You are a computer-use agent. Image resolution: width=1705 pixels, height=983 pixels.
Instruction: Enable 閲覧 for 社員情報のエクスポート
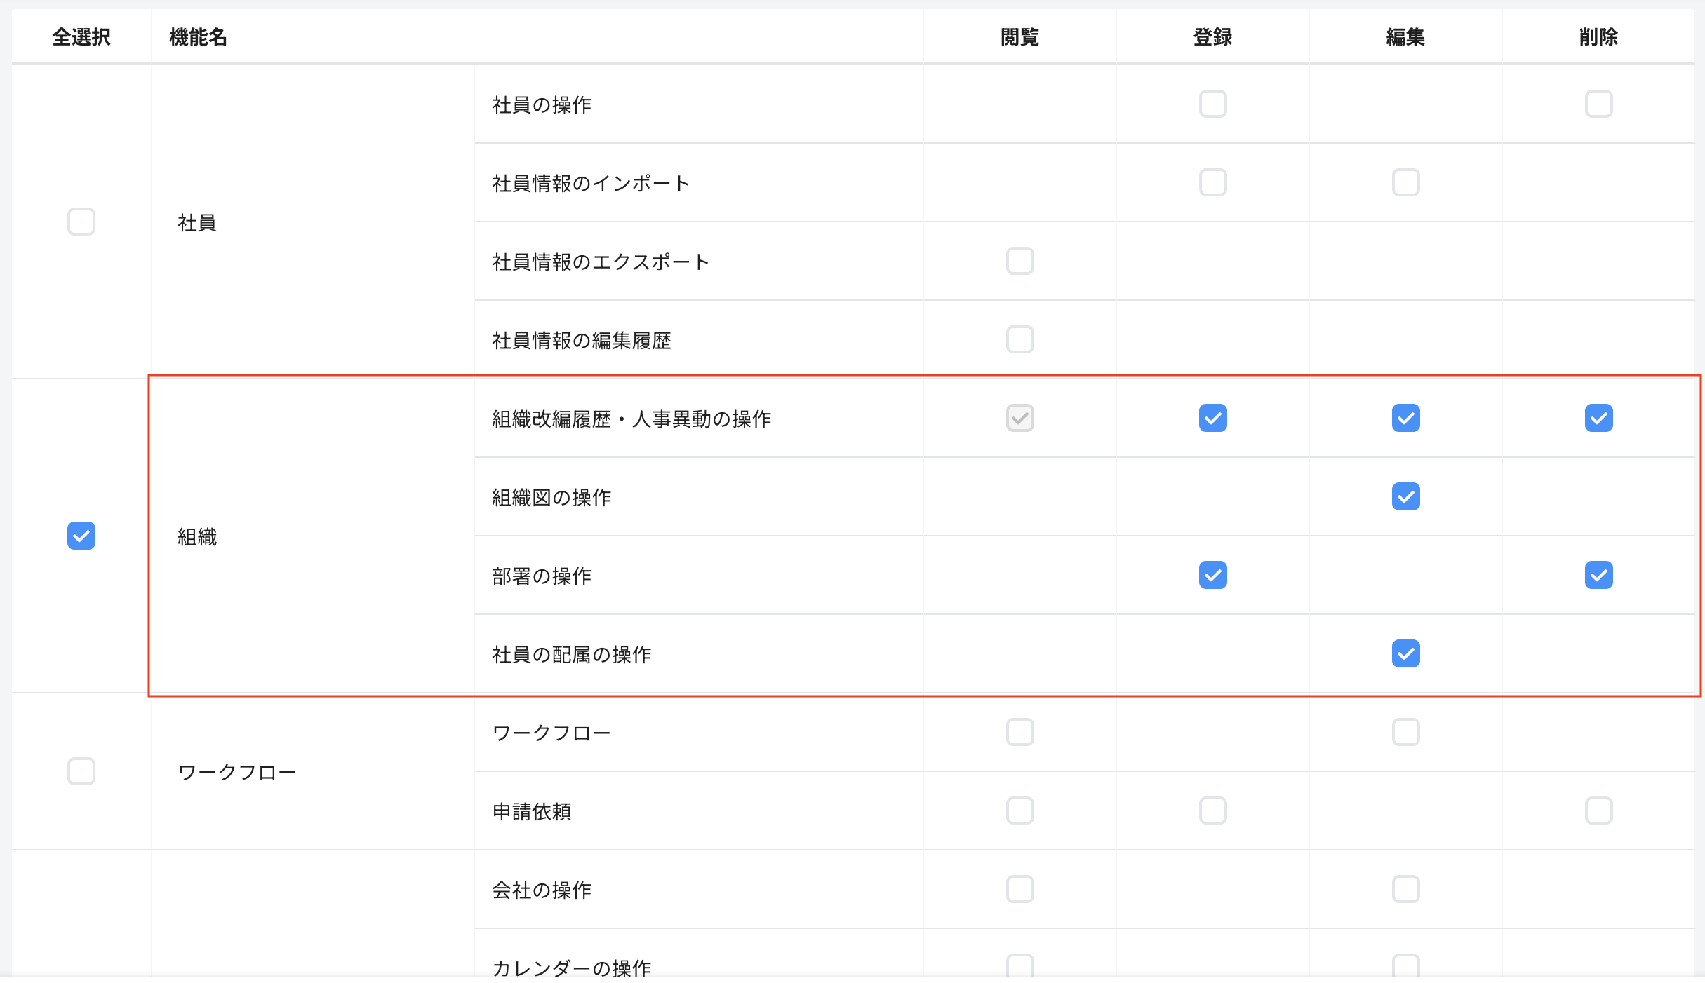click(1019, 261)
